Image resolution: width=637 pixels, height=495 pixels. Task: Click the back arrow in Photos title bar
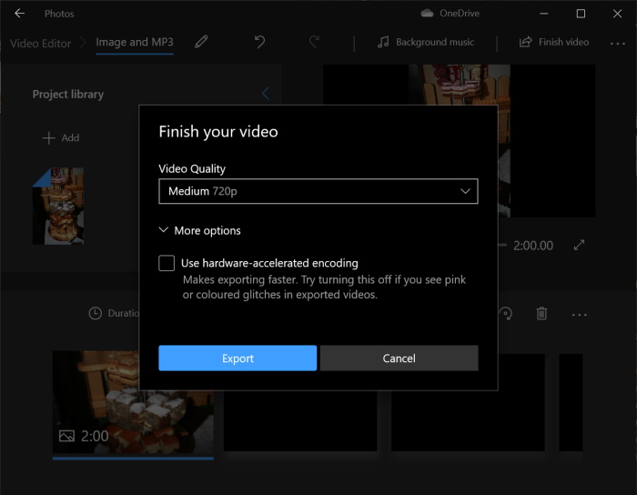coord(19,14)
